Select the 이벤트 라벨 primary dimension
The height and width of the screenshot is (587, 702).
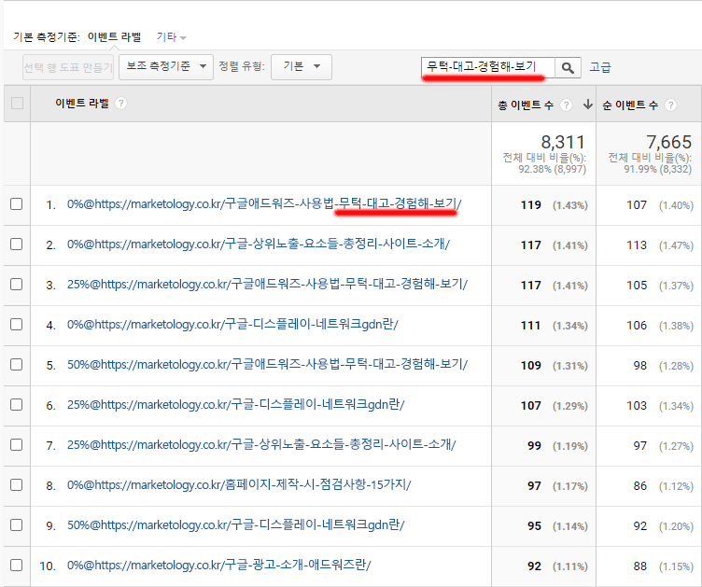coord(114,37)
